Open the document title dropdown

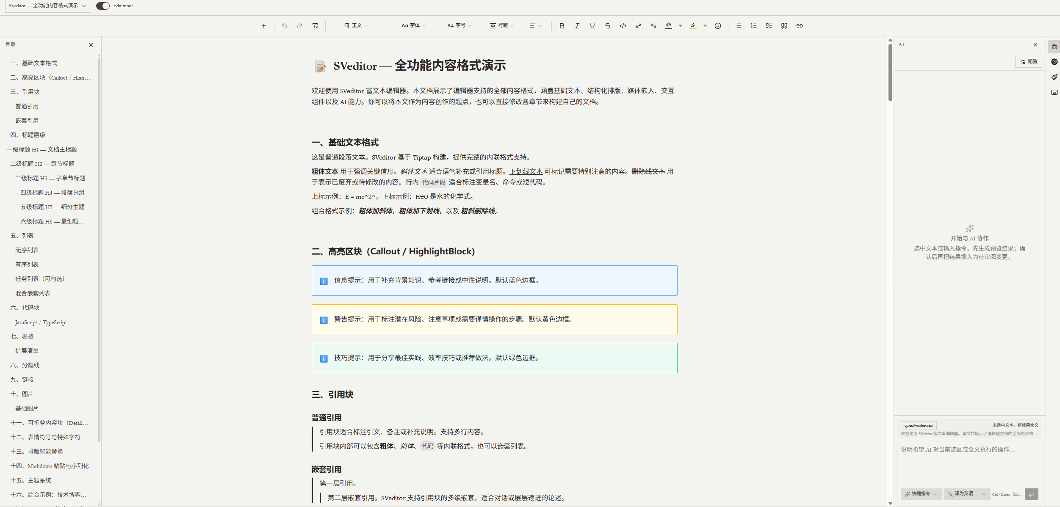coord(47,6)
